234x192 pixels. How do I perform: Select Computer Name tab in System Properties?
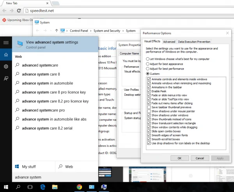coord(129,53)
